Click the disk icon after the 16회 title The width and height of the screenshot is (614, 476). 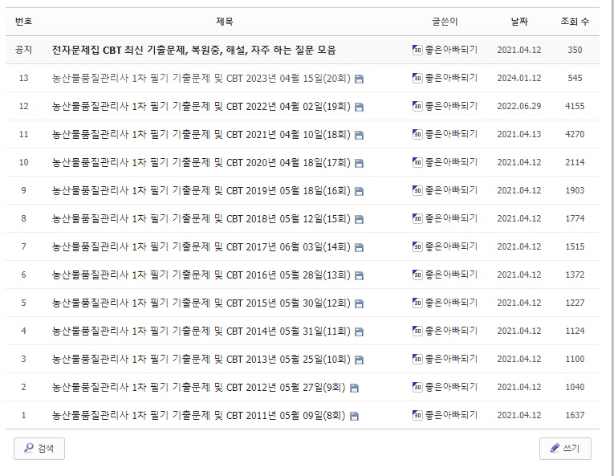359,192
